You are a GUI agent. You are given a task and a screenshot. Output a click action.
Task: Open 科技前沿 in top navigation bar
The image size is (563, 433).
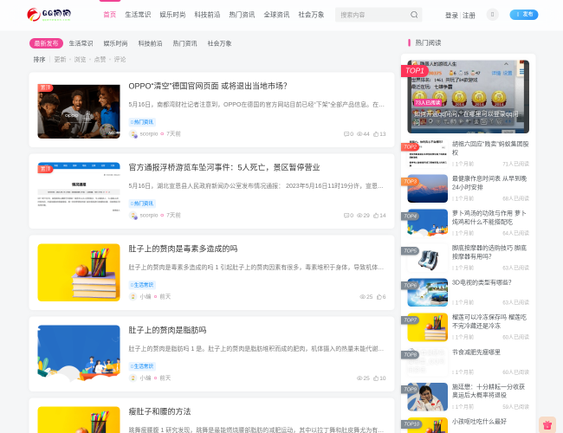pyautogui.click(x=207, y=15)
